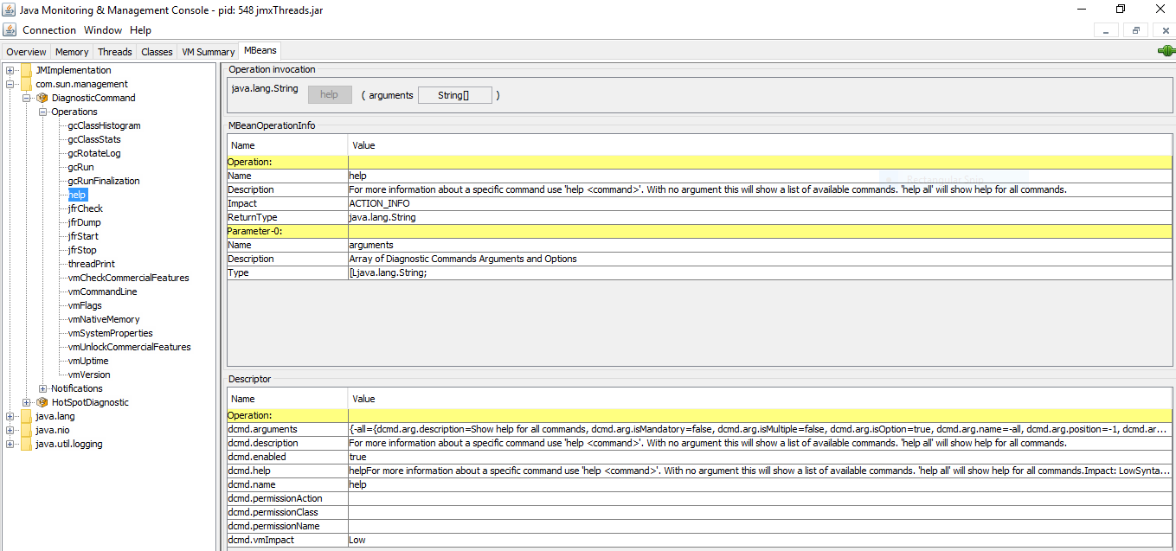The height and width of the screenshot is (551, 1176).
Task: Switch to the Threads tab
Action: [x=114, y=51]
